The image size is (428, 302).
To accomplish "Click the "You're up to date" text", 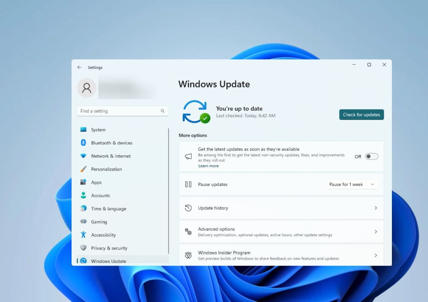I will coord(239,109).
